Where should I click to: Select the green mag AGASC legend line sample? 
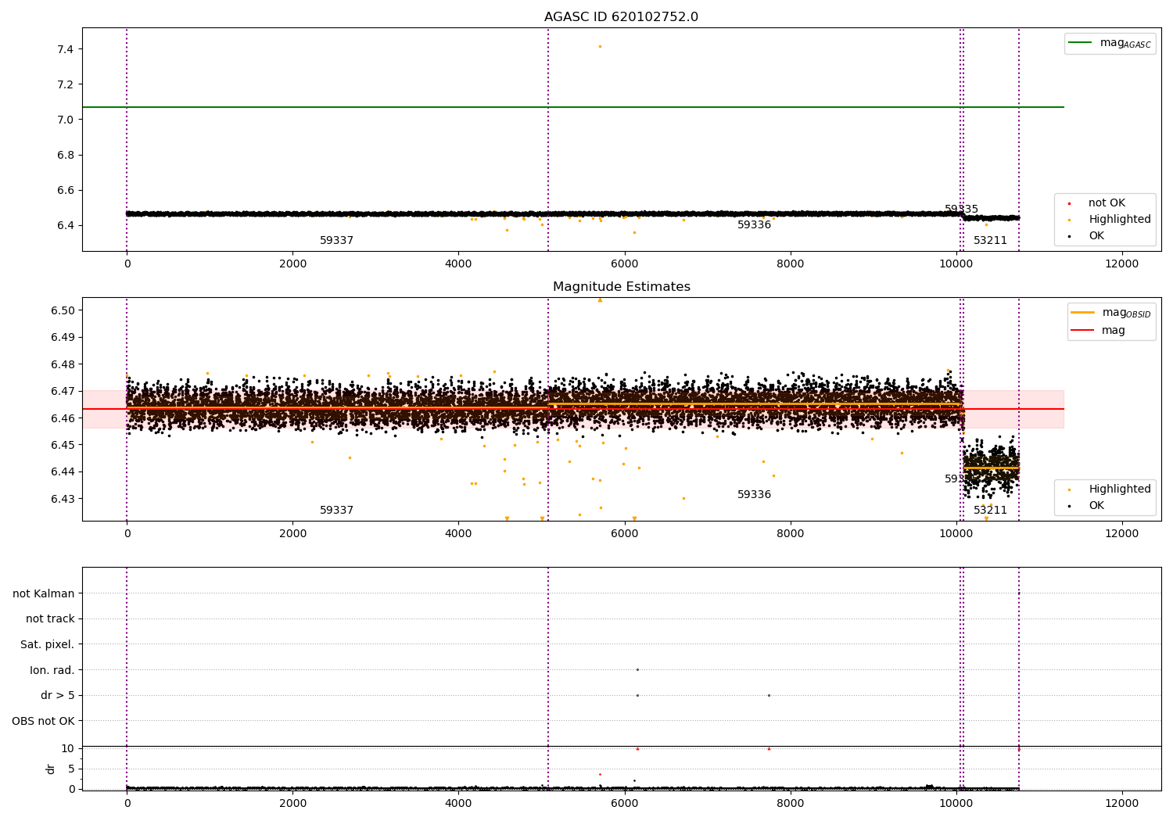coord(1081,43)
